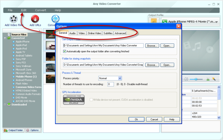Open Output Folder button at bottom left
Image resolution: width=223 pixels, height=140 pixels.
pos(13,130)
